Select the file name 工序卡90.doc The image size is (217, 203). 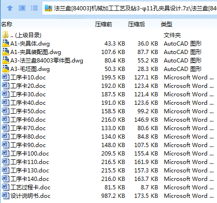[28, 145]
